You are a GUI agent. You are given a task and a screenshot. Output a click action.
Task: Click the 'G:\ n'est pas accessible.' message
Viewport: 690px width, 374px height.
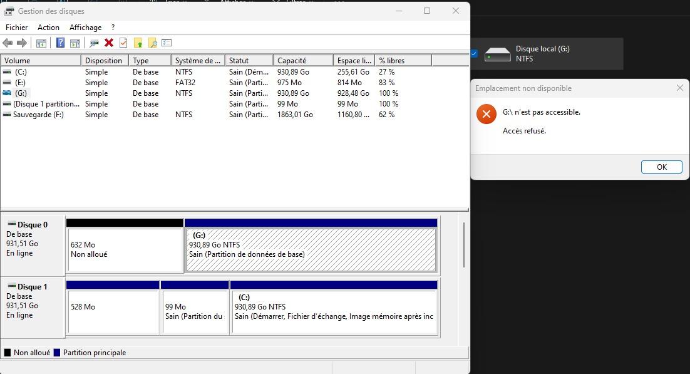click(541, 112)
